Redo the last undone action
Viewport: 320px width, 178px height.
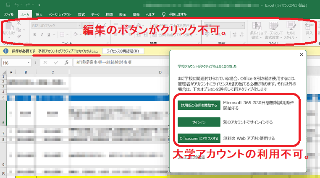[x=28, y=5]
